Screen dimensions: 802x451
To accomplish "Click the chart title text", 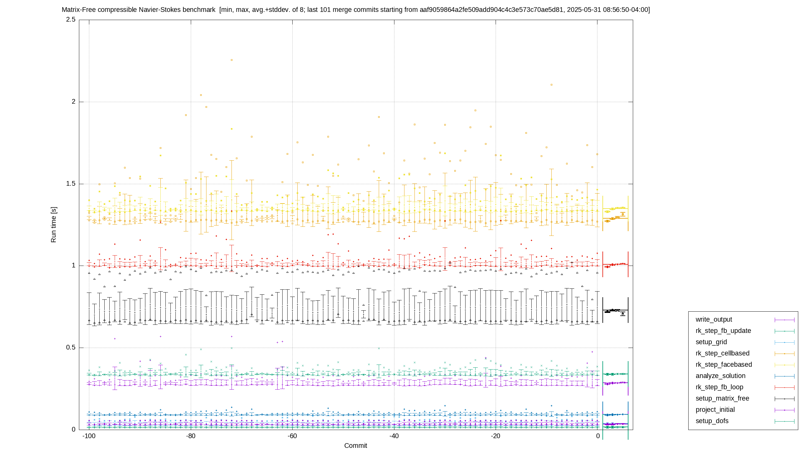I will 356,10.
